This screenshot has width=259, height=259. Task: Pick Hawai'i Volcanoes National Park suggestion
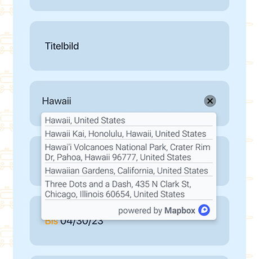pos(129,153)
